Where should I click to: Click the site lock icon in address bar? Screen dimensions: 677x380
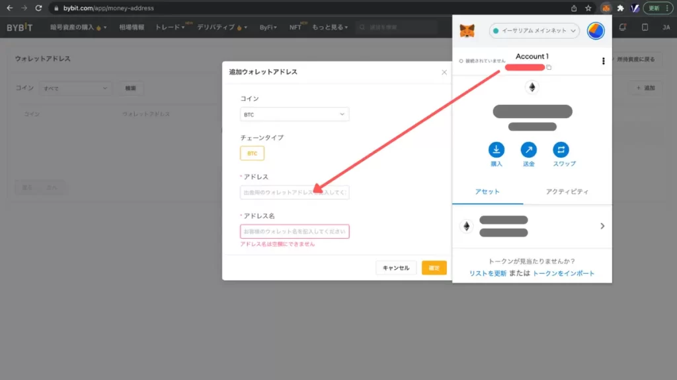(x=56, y=8)
